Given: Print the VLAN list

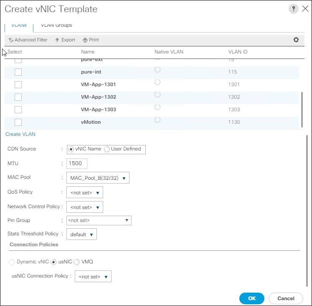Looking at the screenshot, I should (91, 40).
